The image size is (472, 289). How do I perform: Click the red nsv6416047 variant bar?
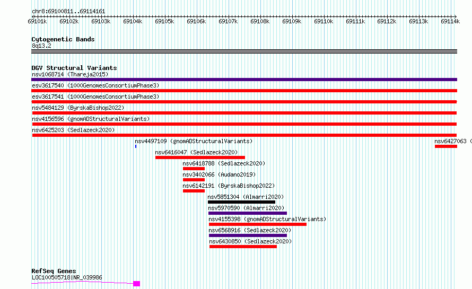coord(200,157)
